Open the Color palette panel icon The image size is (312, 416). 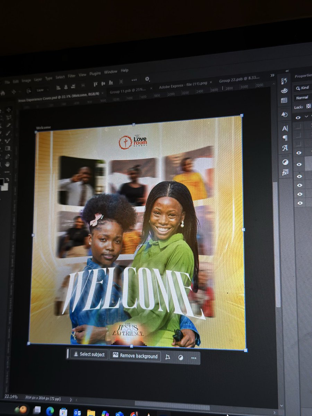point(284,91)
